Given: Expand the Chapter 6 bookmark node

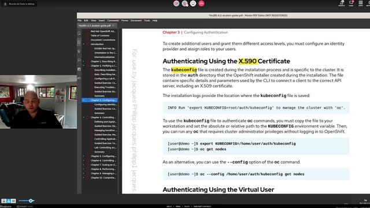Looking at the screenshot, I should tap(83, 161).
